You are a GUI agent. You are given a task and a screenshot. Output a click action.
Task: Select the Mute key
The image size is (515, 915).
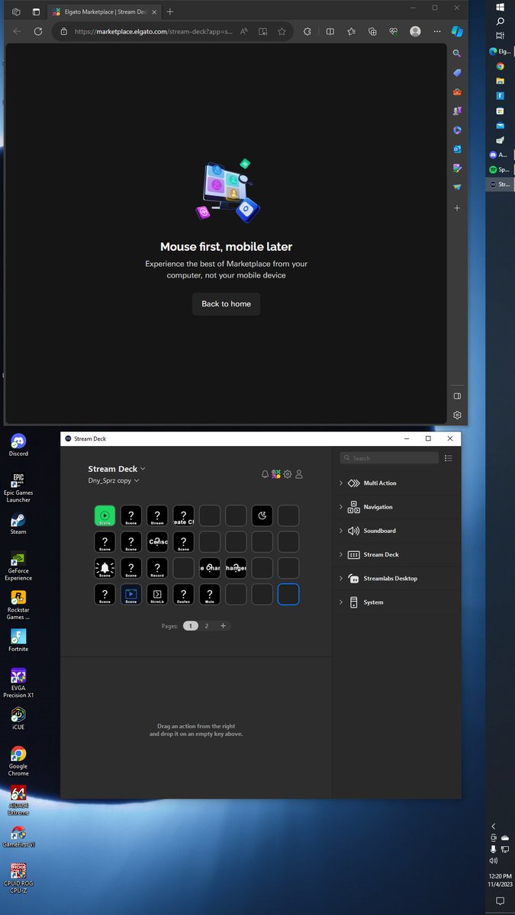[210, 594]
